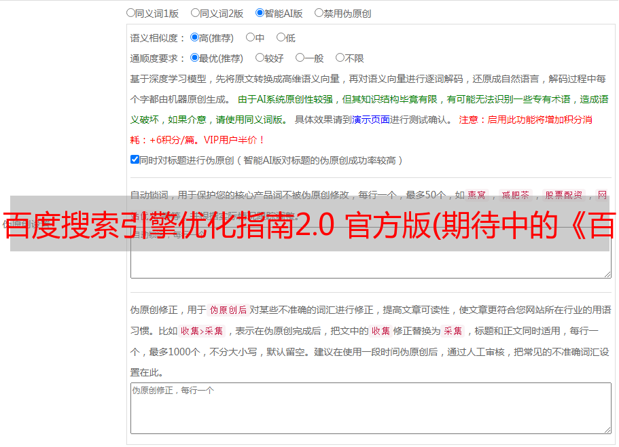Select the 同义词1版 radio option
This screenshot has height=447, width=619.
tap(130, 13)
